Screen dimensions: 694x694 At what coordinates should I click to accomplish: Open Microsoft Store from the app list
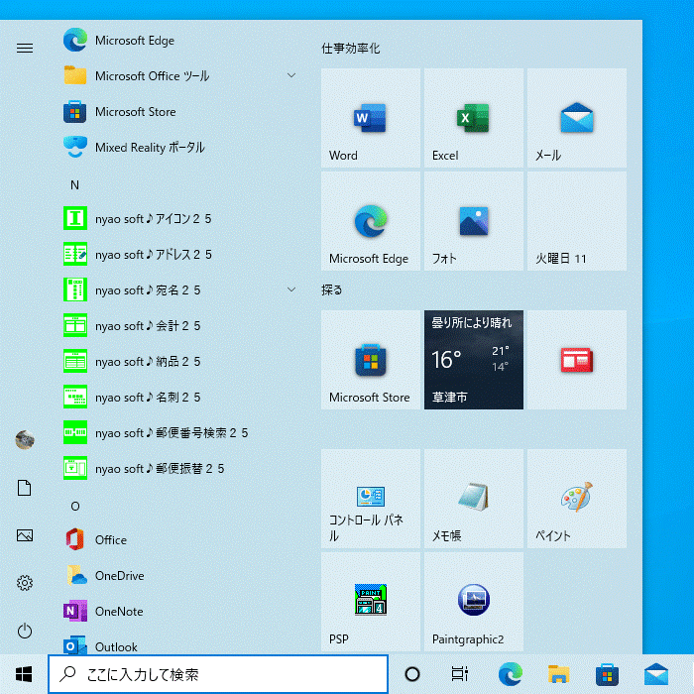177,111
